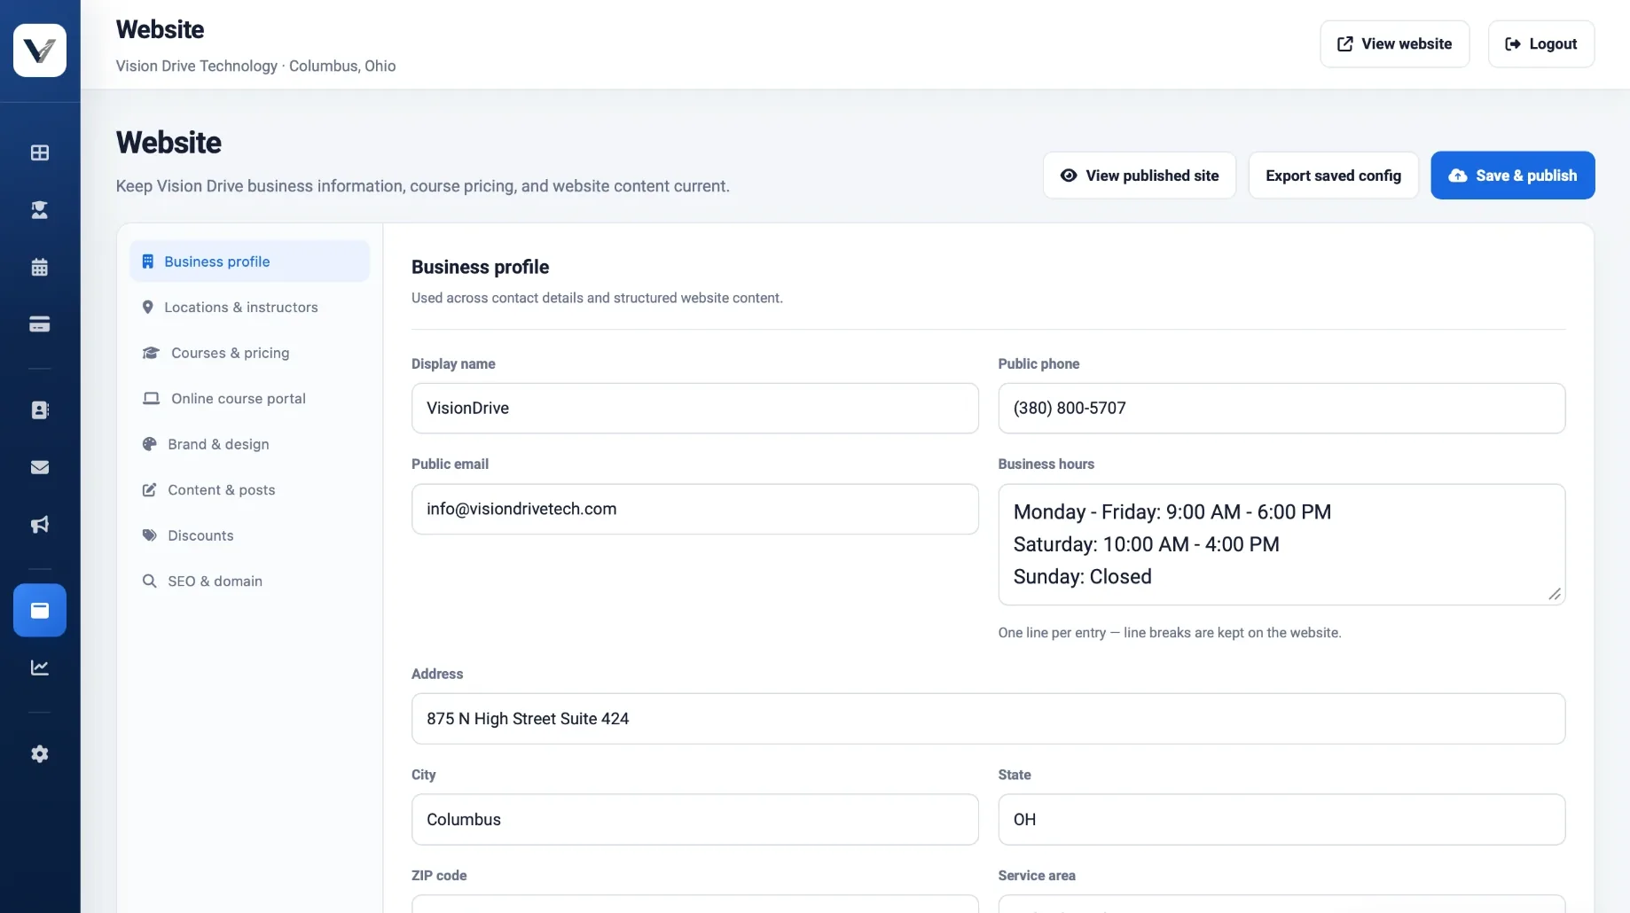Switch to the Locations & instructors tab

tap(249, 307)
